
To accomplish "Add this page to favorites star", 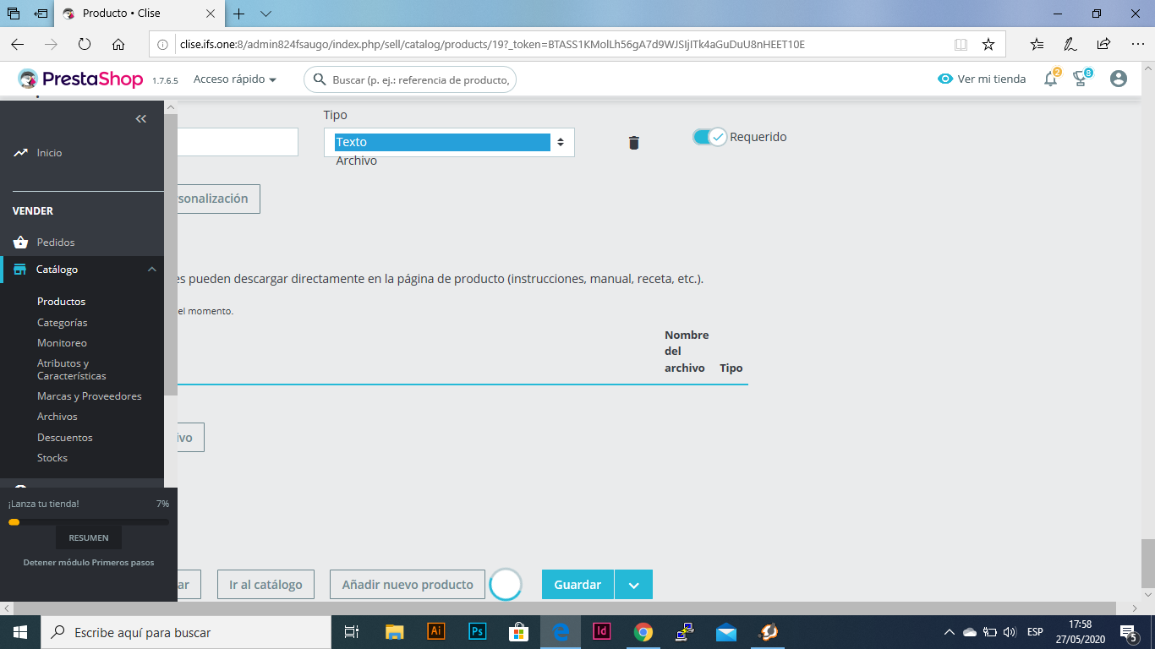I will (988, 44).
